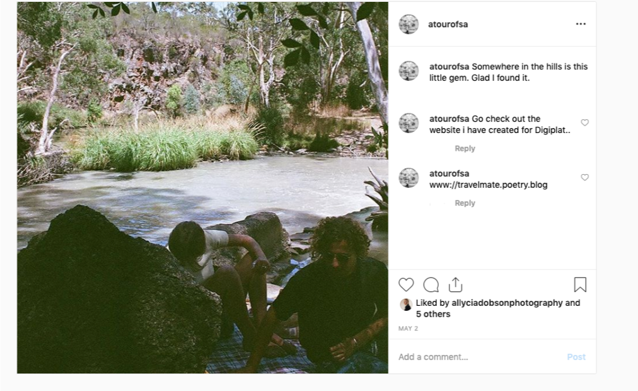Viewport: 638px width, 391px height.
Task: Click the Add a comment field
Action: click(479, 357)
